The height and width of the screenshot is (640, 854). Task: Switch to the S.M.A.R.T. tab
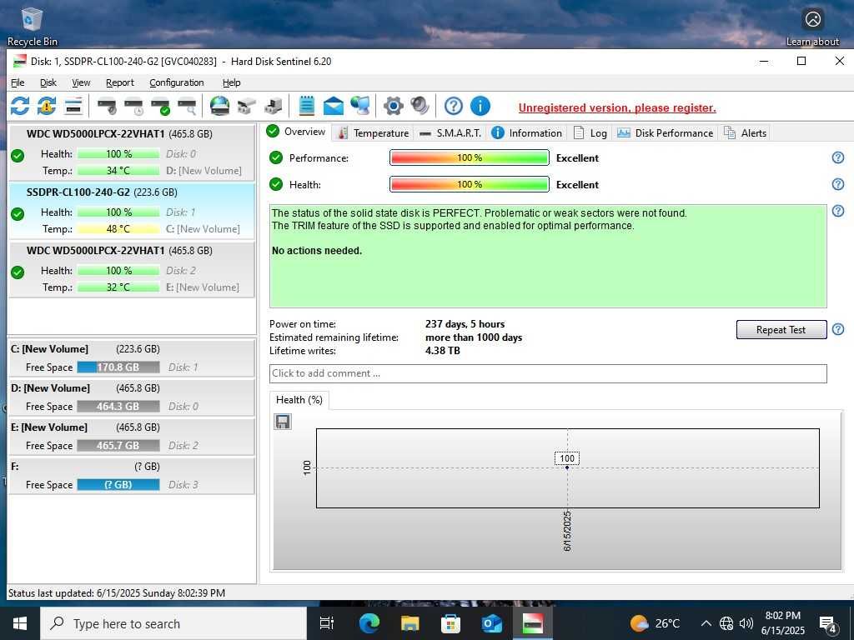click(451, 132)
